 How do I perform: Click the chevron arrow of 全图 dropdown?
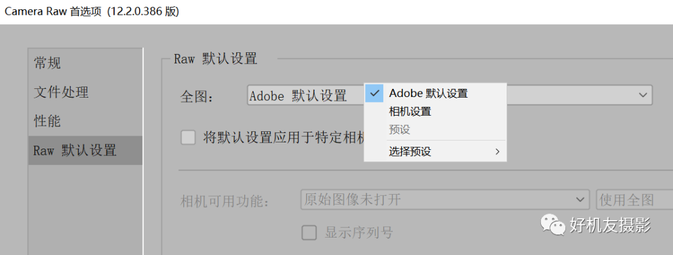tap(642, 95)
